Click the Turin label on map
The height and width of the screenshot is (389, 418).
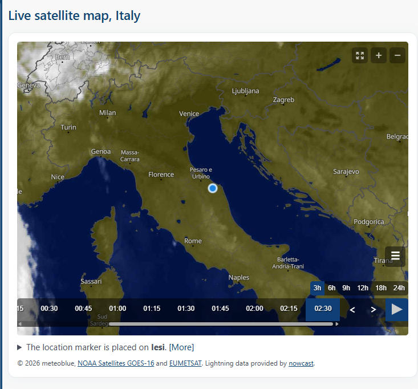tap(68, 127)
